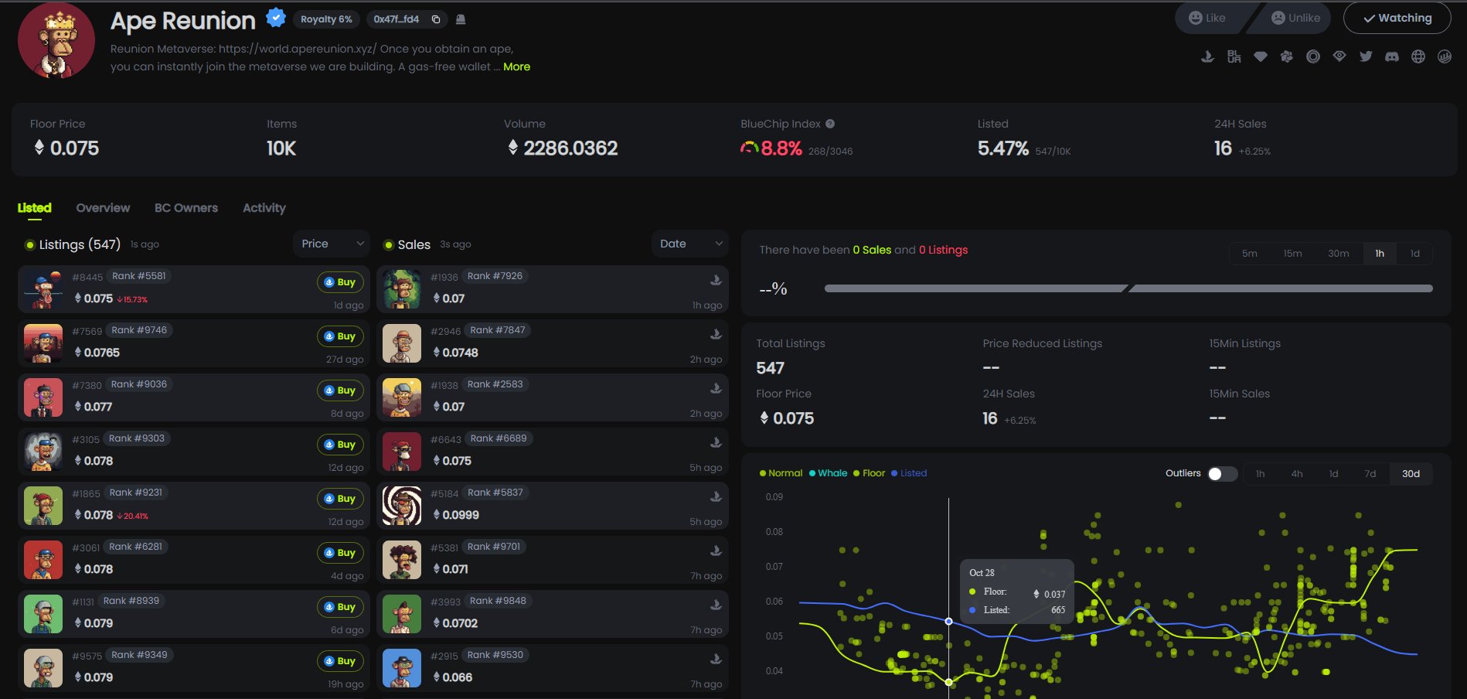The width and height of the screenshot is (1467, 699).
Task: Buy listing #8445 at 0.075
Action: pos(340,282)
